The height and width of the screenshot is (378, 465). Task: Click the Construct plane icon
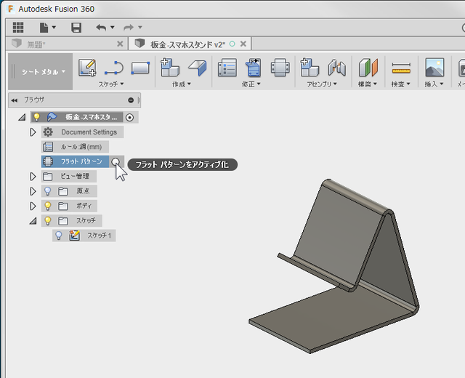pyautogui.click(x=368, y=68)
